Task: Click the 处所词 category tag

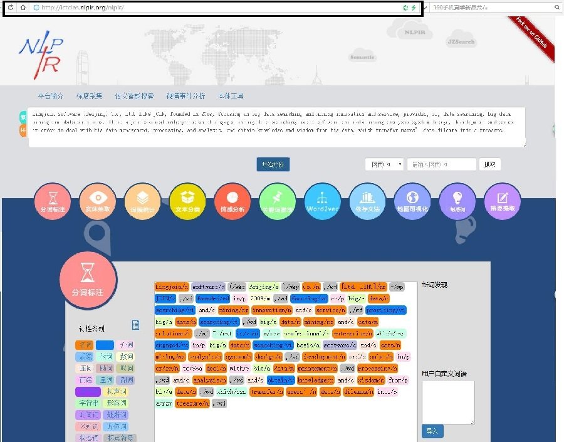Action: click(115, 414)
